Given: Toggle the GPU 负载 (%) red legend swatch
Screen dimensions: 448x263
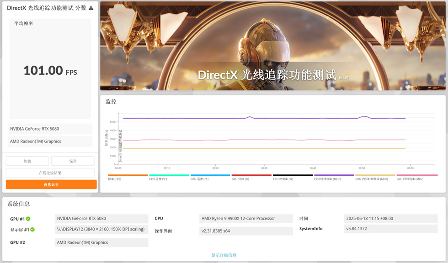Looking at the screenshot, I should click(251, 175).
